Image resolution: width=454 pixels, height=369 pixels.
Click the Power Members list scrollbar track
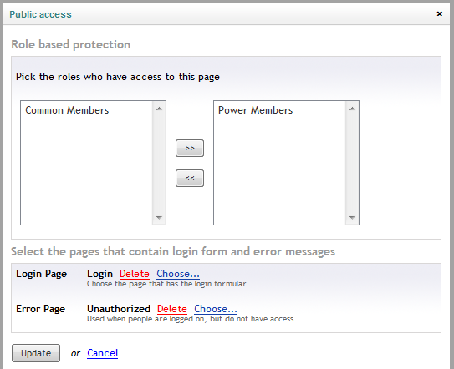tap(352, 163)
